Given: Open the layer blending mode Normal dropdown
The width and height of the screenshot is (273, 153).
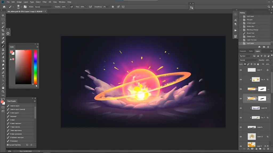Looking at the screenshot, I should (248, 60).
